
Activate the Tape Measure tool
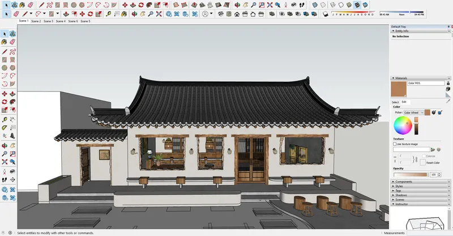[5, 119]
